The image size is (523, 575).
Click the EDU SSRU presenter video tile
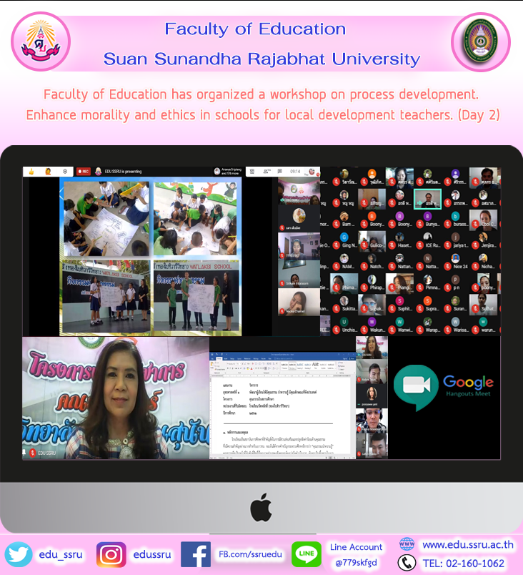115,398
